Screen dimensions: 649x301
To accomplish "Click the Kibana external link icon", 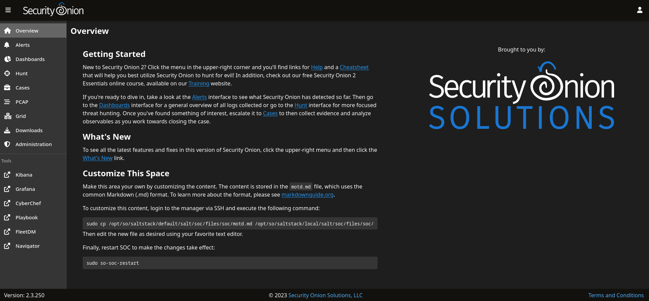I will 7,175.
